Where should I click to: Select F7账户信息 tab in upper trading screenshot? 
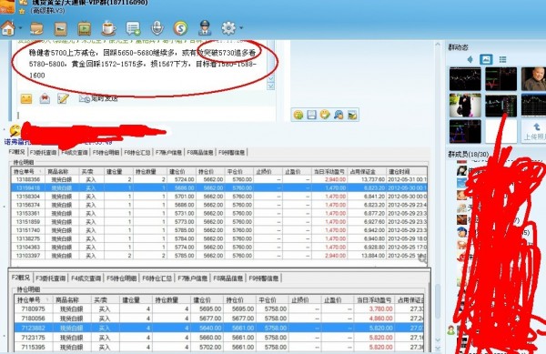click(x=168, y=153)
